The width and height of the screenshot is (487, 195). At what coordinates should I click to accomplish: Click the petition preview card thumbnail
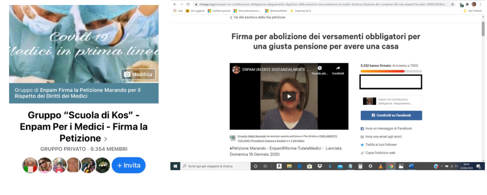[369, 101]
